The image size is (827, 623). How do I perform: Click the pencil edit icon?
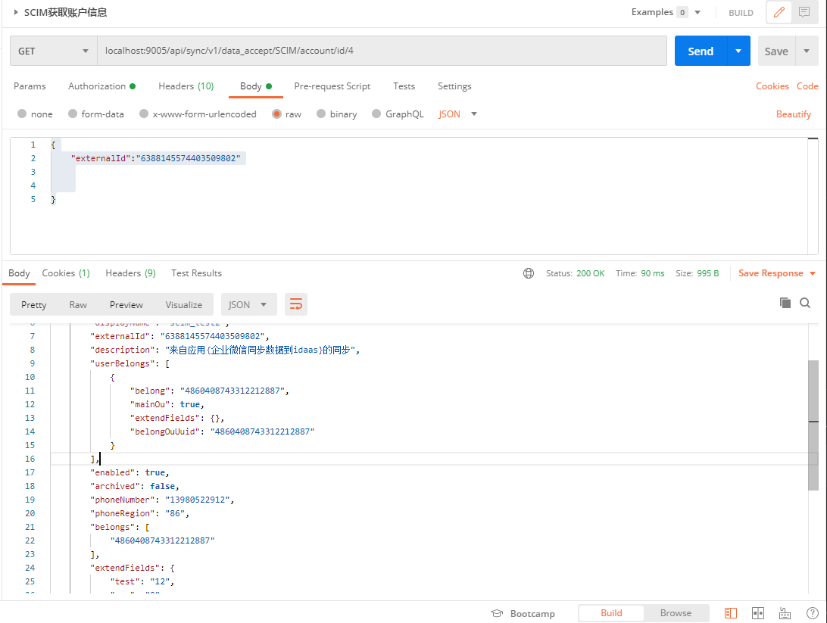point(779,12)
